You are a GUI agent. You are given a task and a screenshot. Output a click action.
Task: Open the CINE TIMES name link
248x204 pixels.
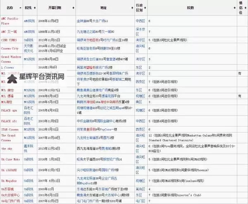(x=9, y=40)
